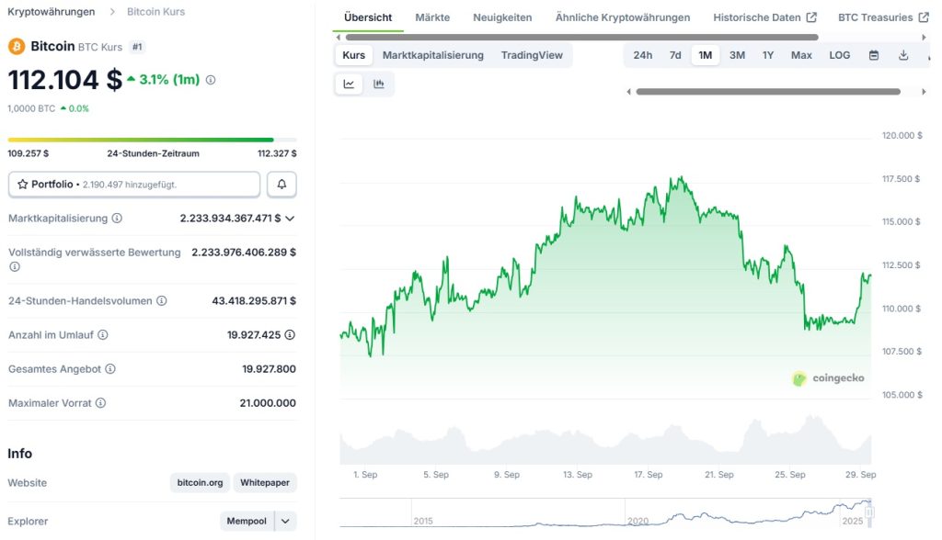Show the Marktkapitalisierung chart
Screen dimensions: 942x540
(433, 55)
